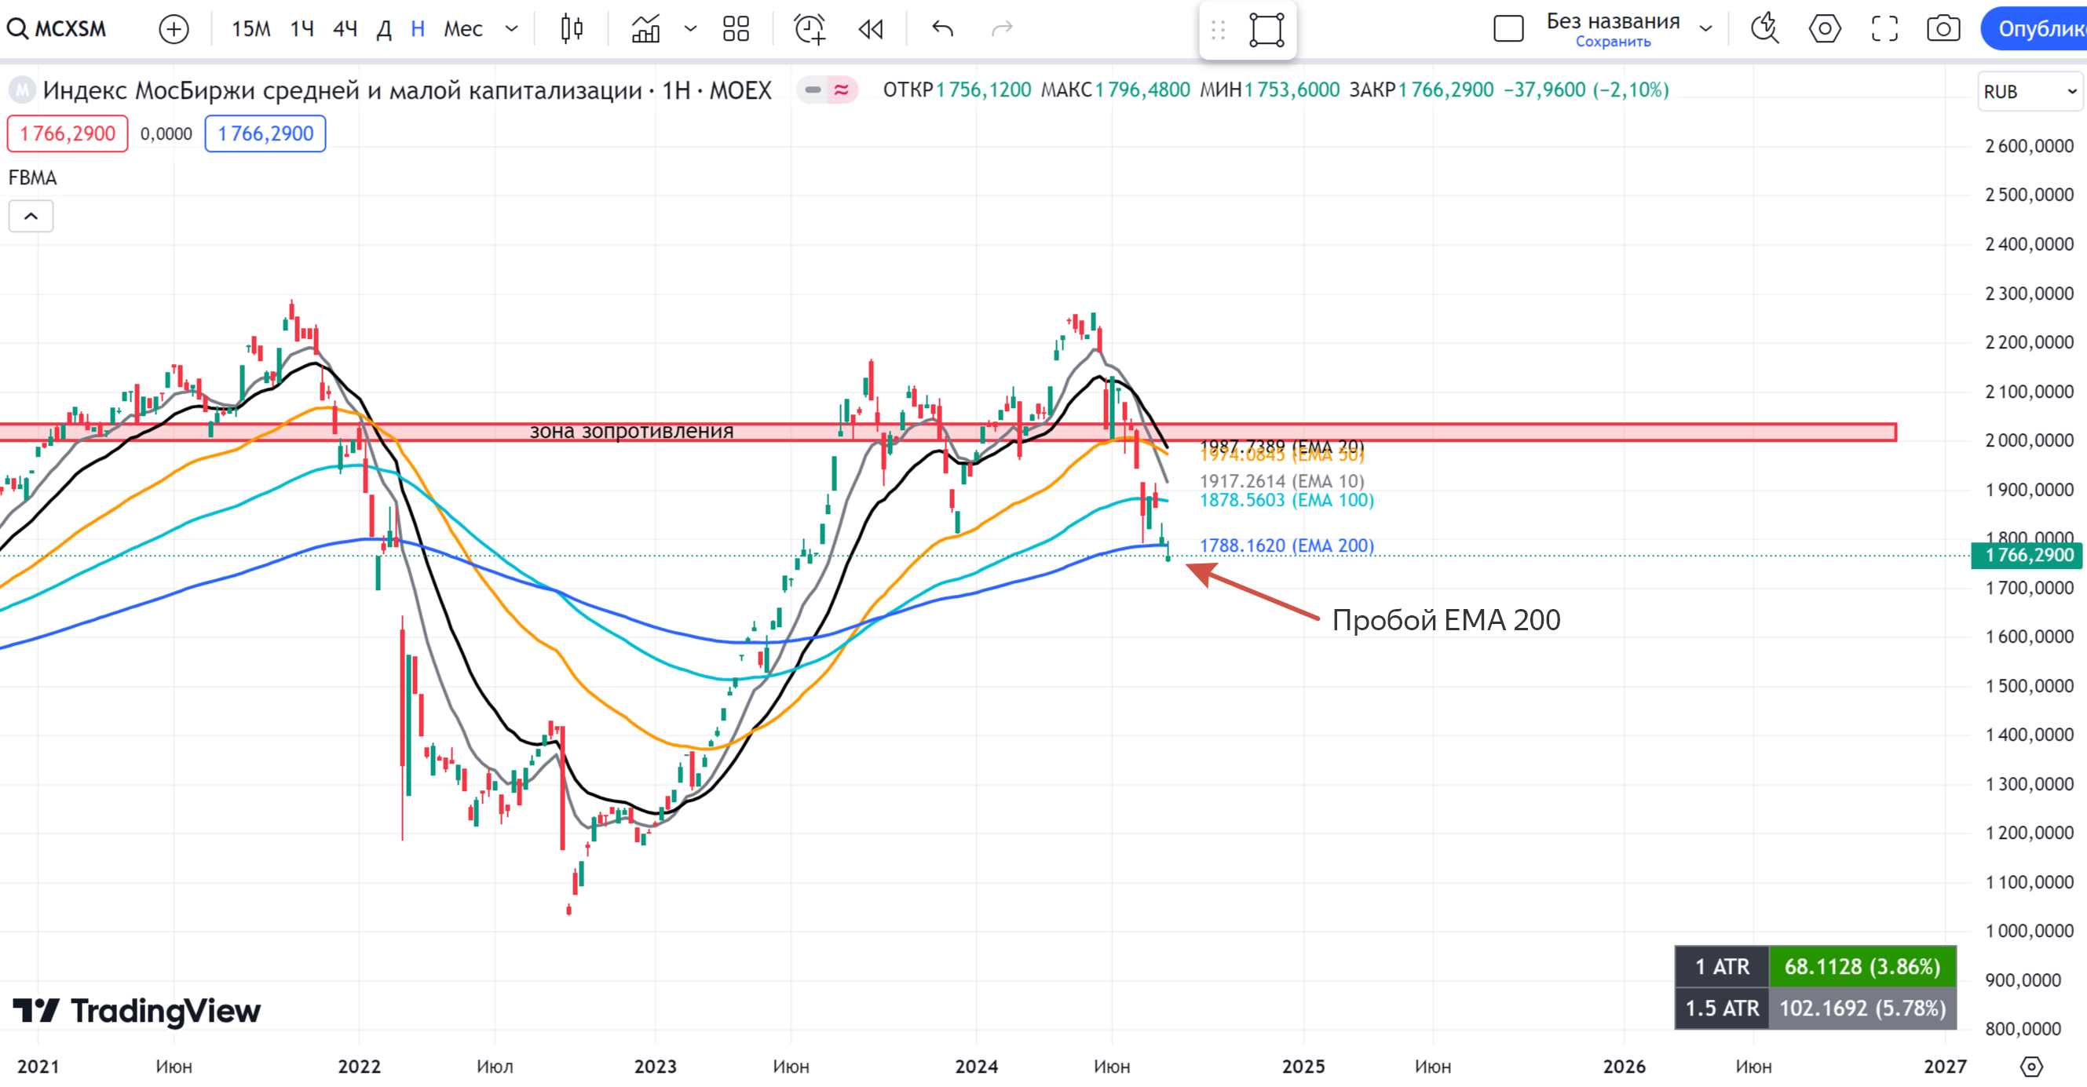Open the candlestick chart style selector
Viewport: 2087px width, 1087px height.
tap(572, 29)
